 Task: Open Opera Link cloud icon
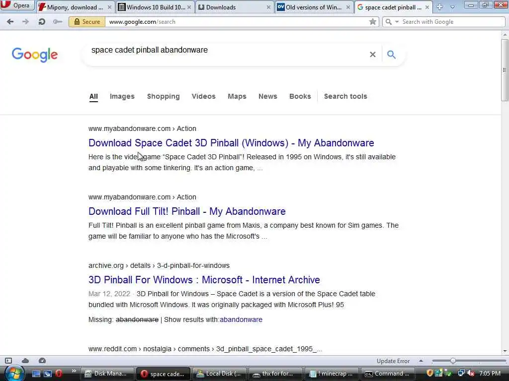pyautogui.click(x=25, y=361)
